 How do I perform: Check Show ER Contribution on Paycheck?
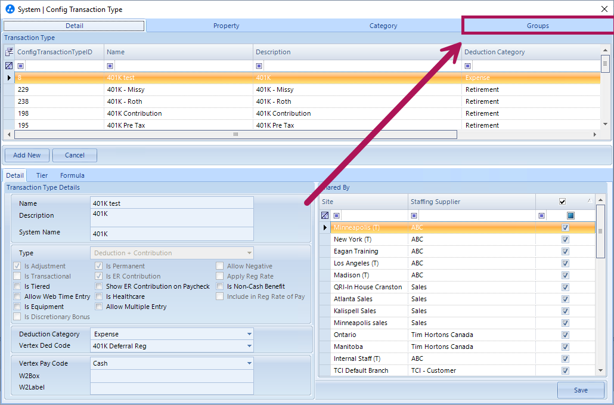[x=99, y=286]
